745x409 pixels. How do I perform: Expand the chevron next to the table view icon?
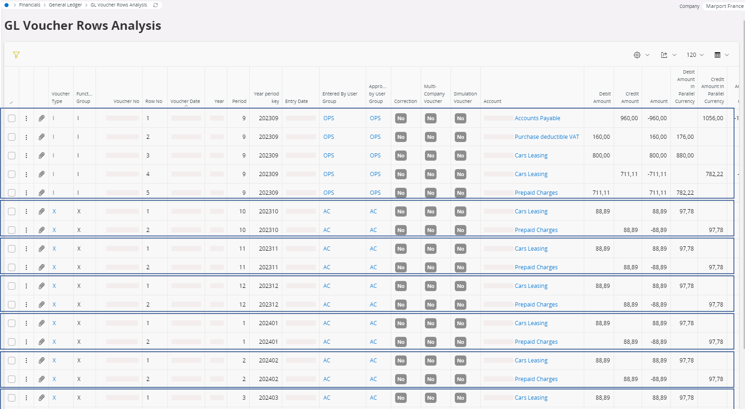pyautogui.click(x=727, y=55)
